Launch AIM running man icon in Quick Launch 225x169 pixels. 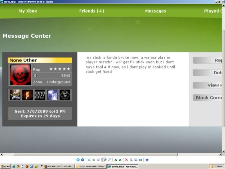[x=36, y=166]
